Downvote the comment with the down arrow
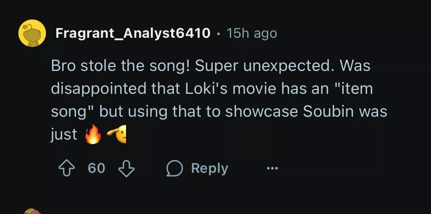 point(126,168)
